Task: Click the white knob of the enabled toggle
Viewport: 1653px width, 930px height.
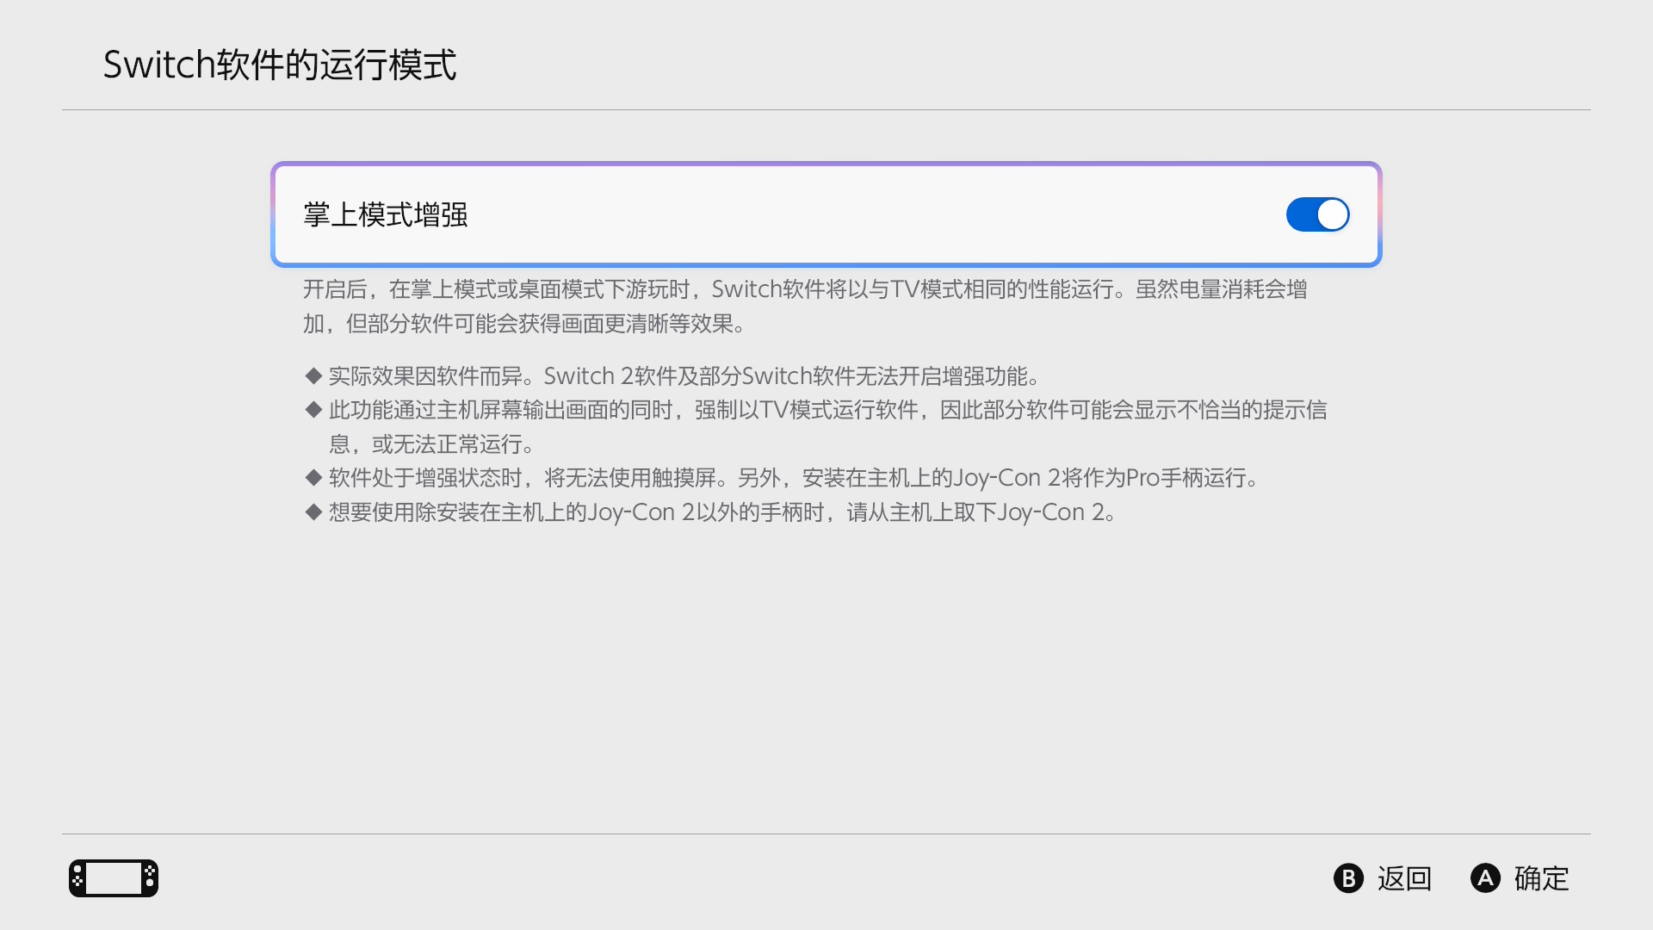Action: [x=1332, y=214]
